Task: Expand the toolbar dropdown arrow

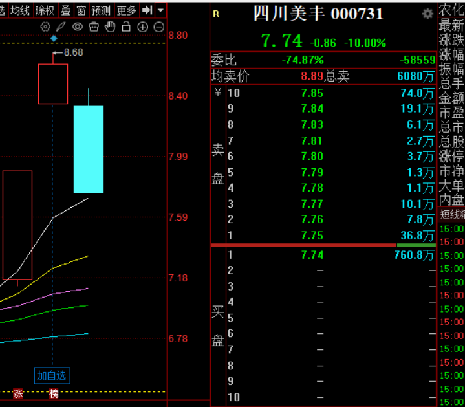Action: coord(160,10)
